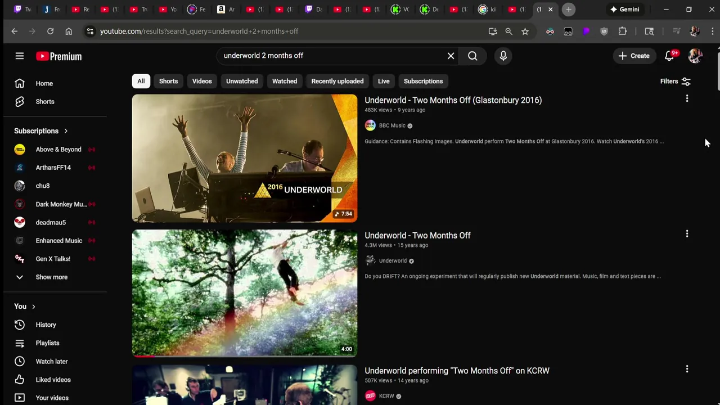720x405 pixels.
Task: Play the KCRW performance thumbnail
Action: coord(245,385)
